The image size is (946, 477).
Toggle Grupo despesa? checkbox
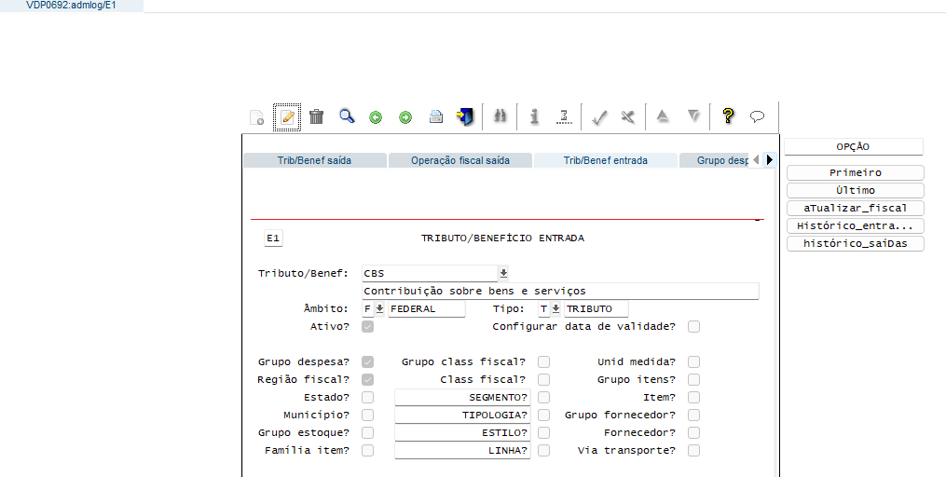point(367,361)
